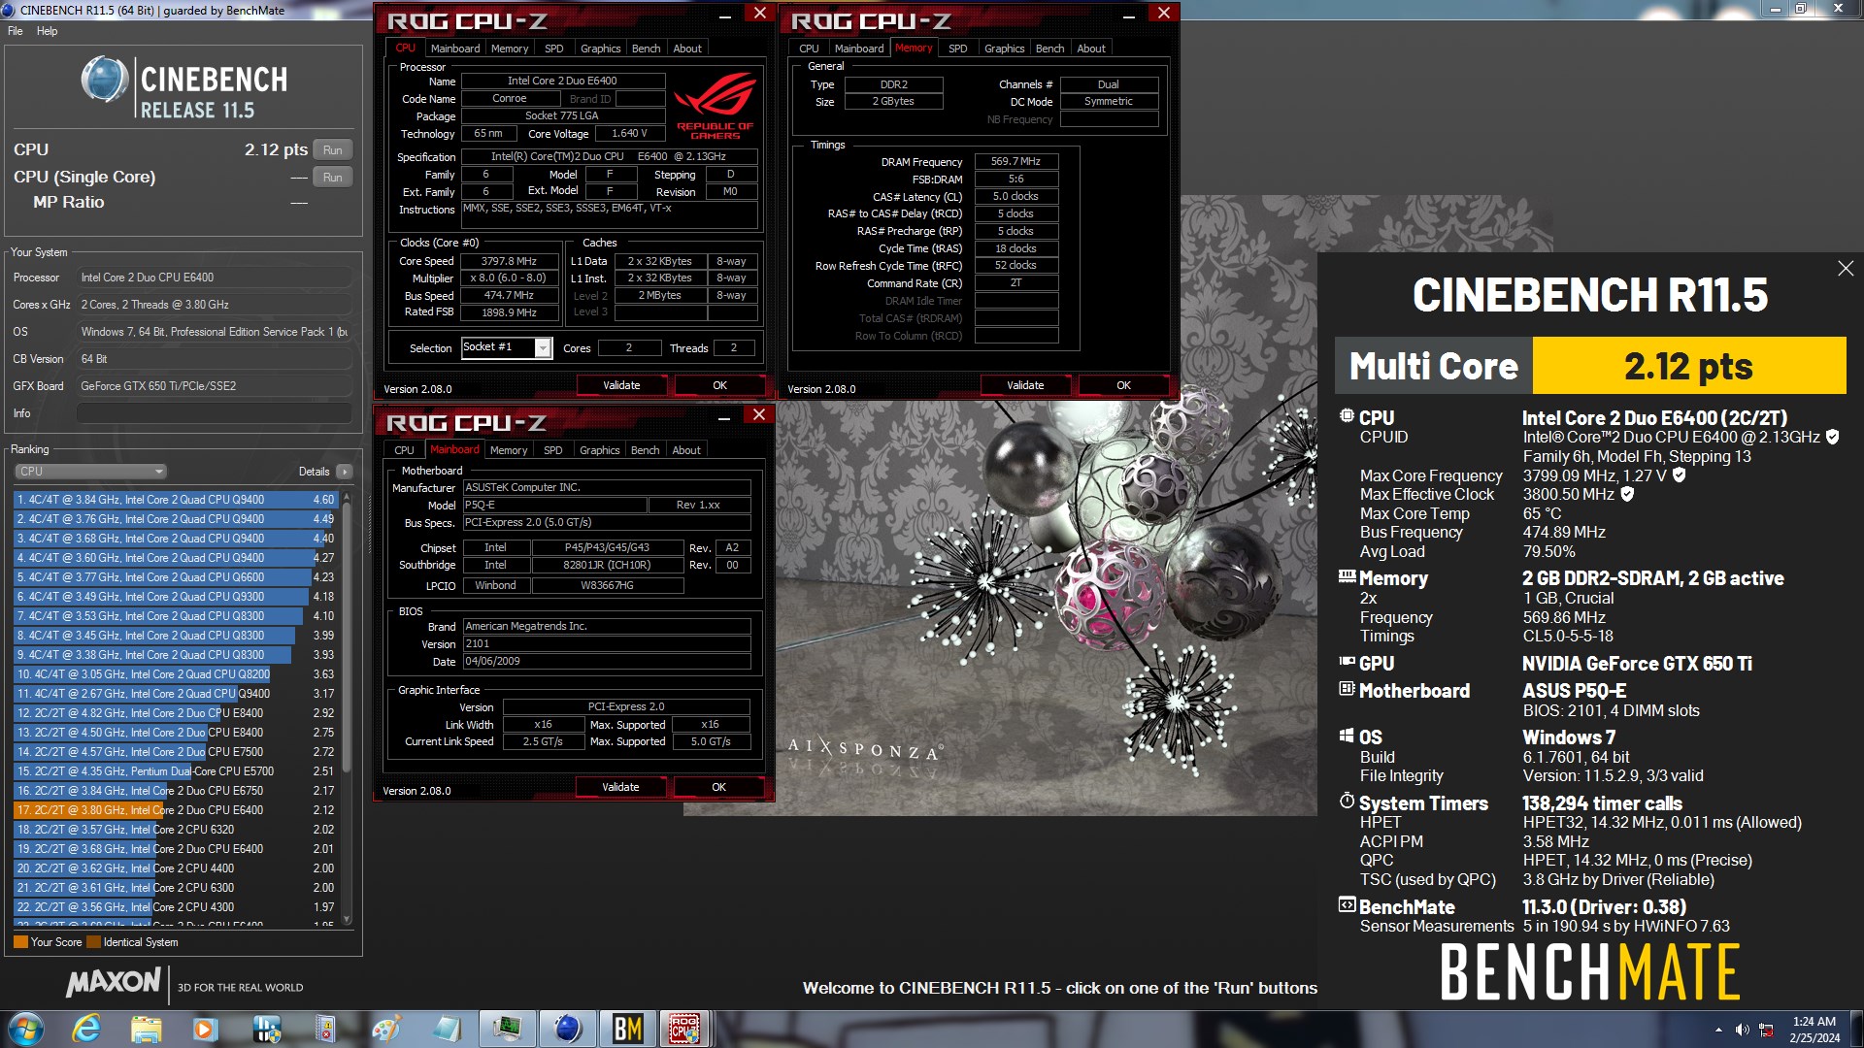This screenshot has height=1048, width=1864.
Task: Switch to Task Manager monitor icon in taskbar
Action: click(507, 1029)
